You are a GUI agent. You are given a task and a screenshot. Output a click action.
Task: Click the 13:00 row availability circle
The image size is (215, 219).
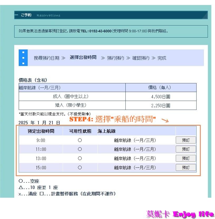pyautogui.click(x=80, y=159)
